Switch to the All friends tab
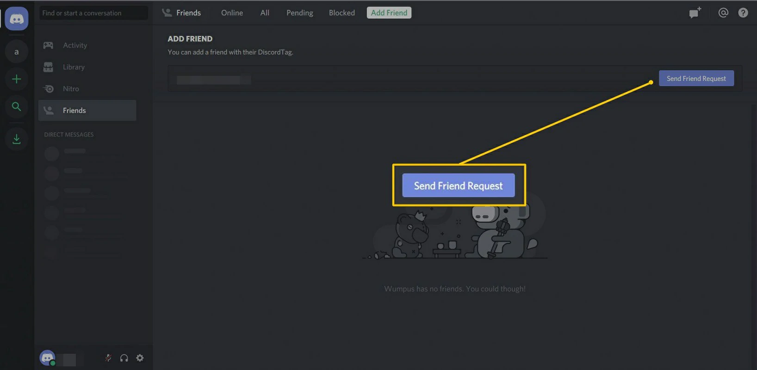The height and width of the screenshot is (370, 757). tap(265, 13)
